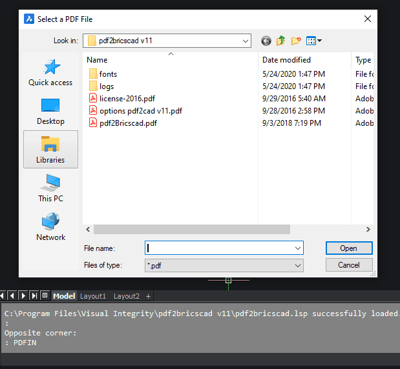Sort by Type column header
Image resolution: width=400 pixels, height=369 pixels.
click(x=363, y=60)
